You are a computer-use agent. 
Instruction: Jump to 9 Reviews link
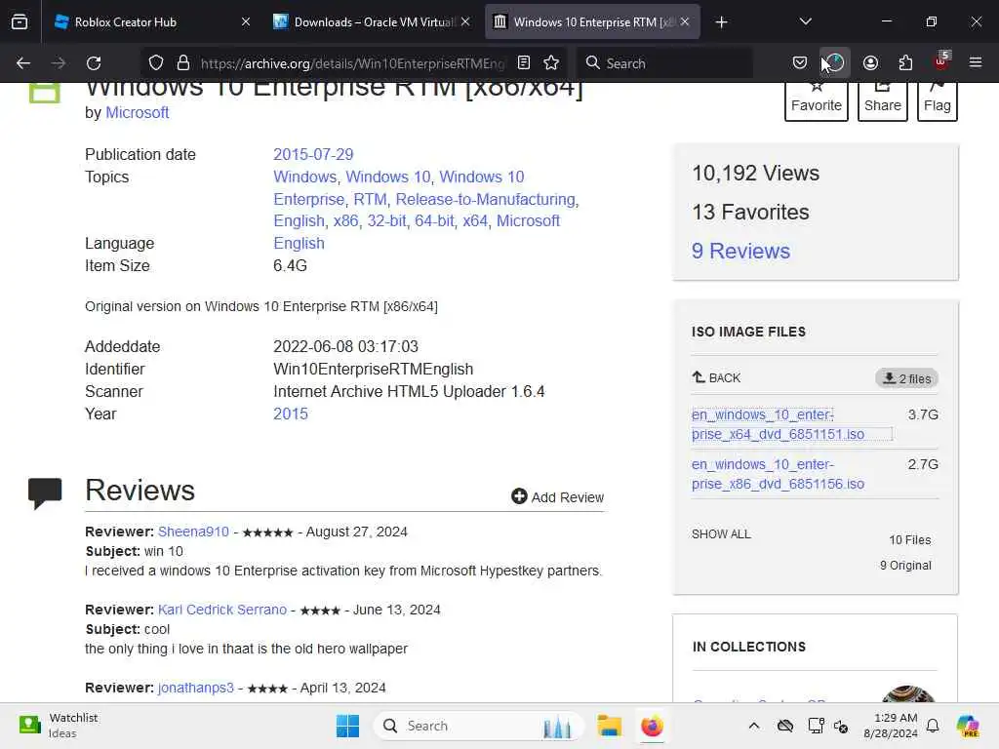741,251
